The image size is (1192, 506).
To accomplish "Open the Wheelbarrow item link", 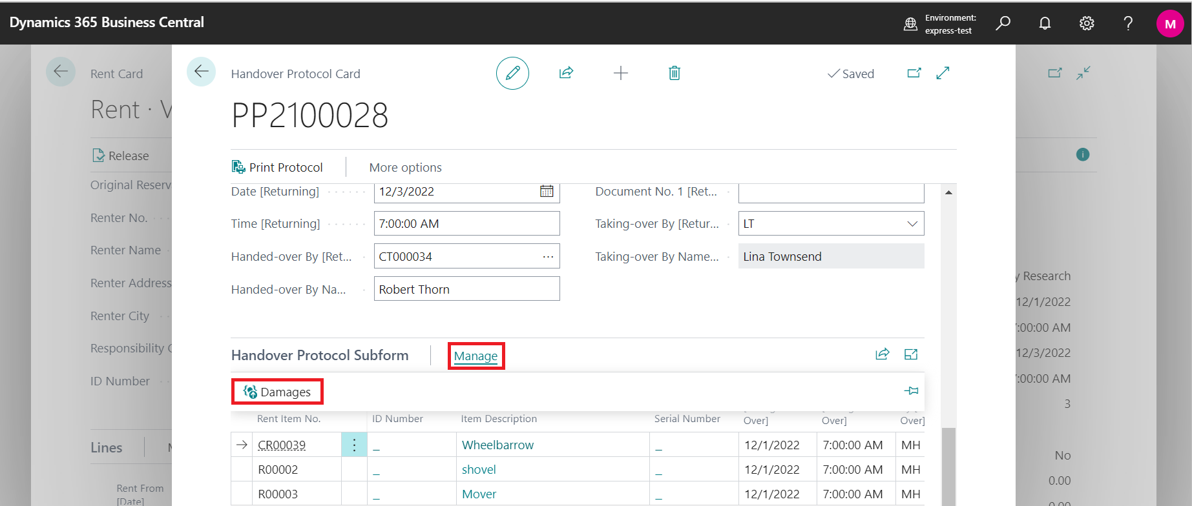I will (x=497, y=445).
